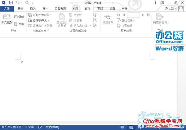Open the Quick Access Toolbar customize arrow

(x=33, y=3)
